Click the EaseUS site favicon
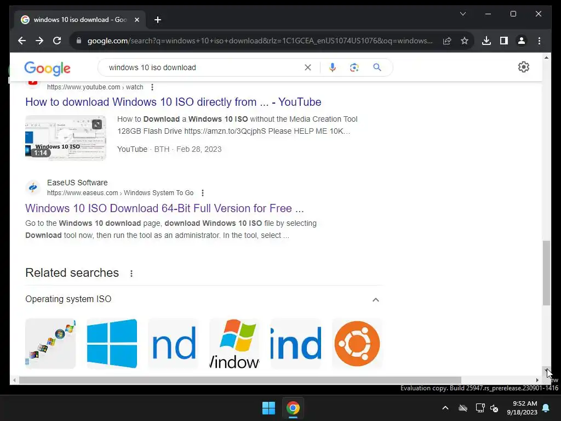The image size is (561, 421). point(33,187)
